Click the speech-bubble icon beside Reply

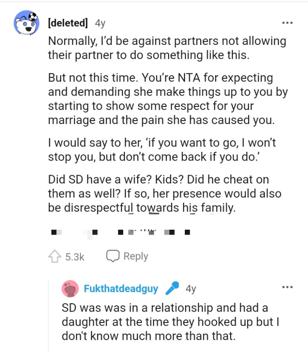112,256
